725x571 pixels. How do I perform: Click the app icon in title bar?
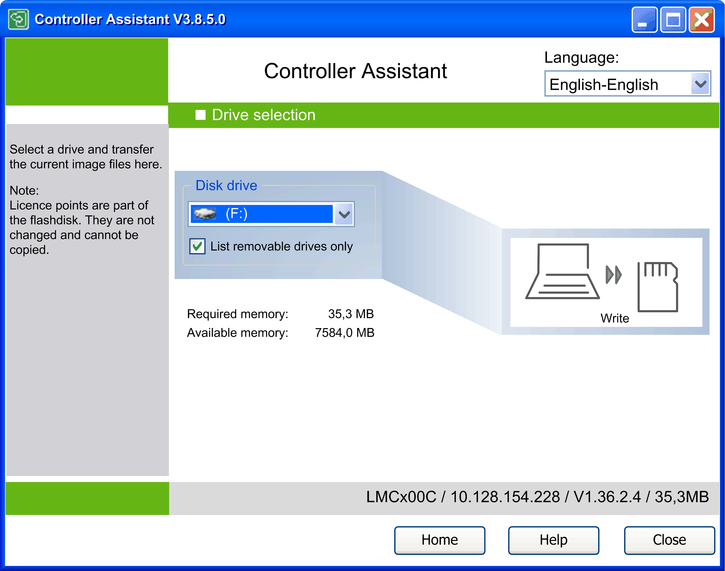point(18,19)
